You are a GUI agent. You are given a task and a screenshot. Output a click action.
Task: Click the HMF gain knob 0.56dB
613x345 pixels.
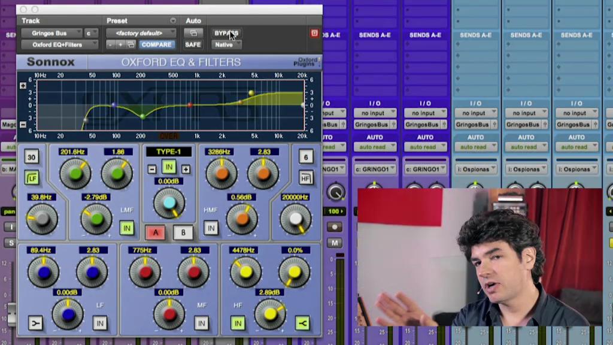(x=242, y=219)
